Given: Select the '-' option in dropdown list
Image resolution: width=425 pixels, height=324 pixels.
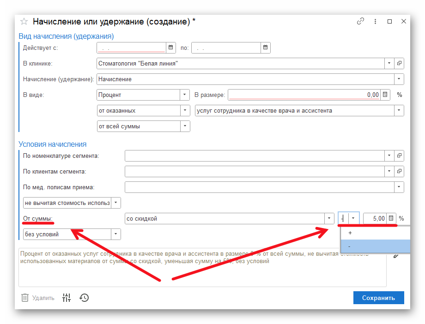Looking at the screenshot, I should pyautogui.click(x=375, y=246).
